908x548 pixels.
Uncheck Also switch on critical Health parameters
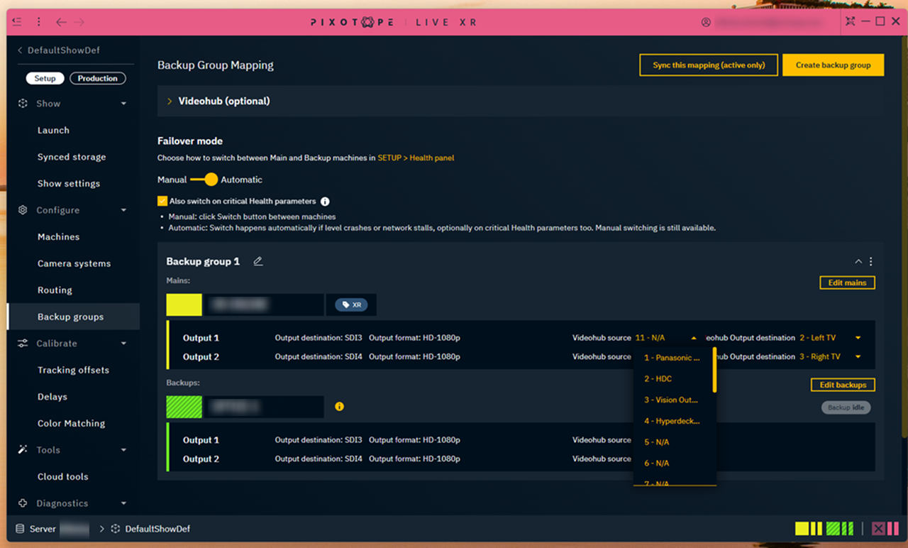pos(162,202)
